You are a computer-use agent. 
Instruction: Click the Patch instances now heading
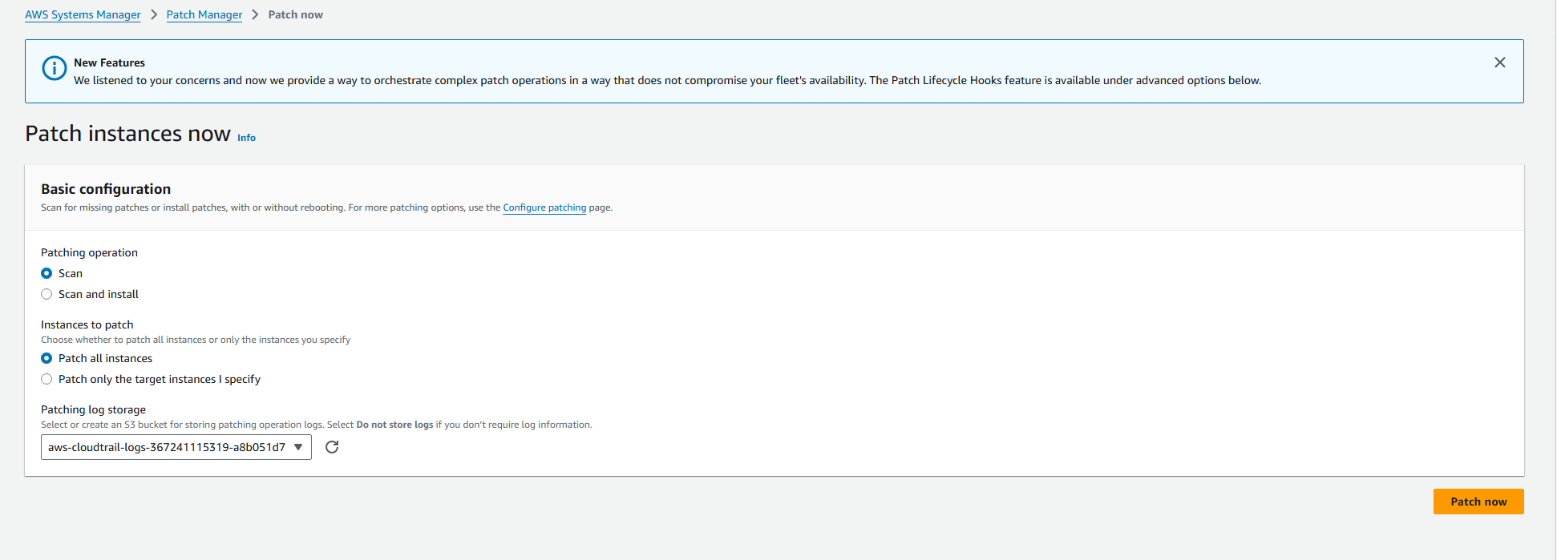(127, 133)
